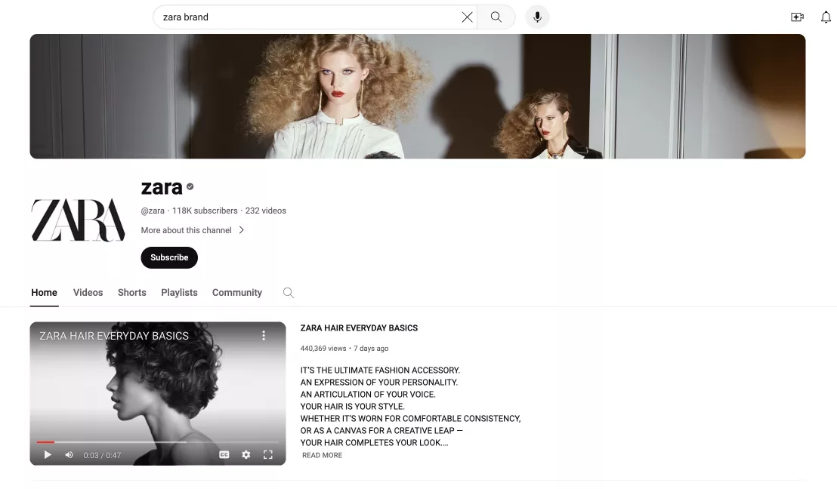Enter fullscreen mode on the video
The width and height of the screenshot is (837, 489).
click(x=268, y=455)
